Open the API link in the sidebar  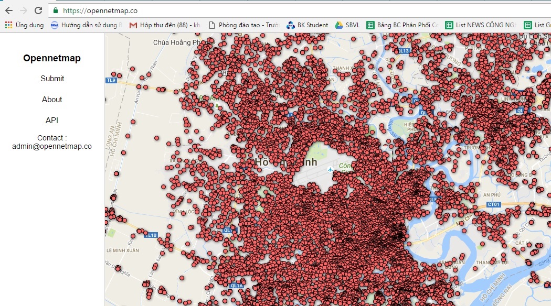click(x=51, y=120)
